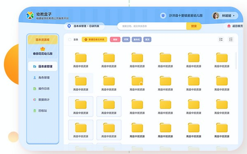
Task: Click the pink 删除 delete button
Action: [115, 39]
